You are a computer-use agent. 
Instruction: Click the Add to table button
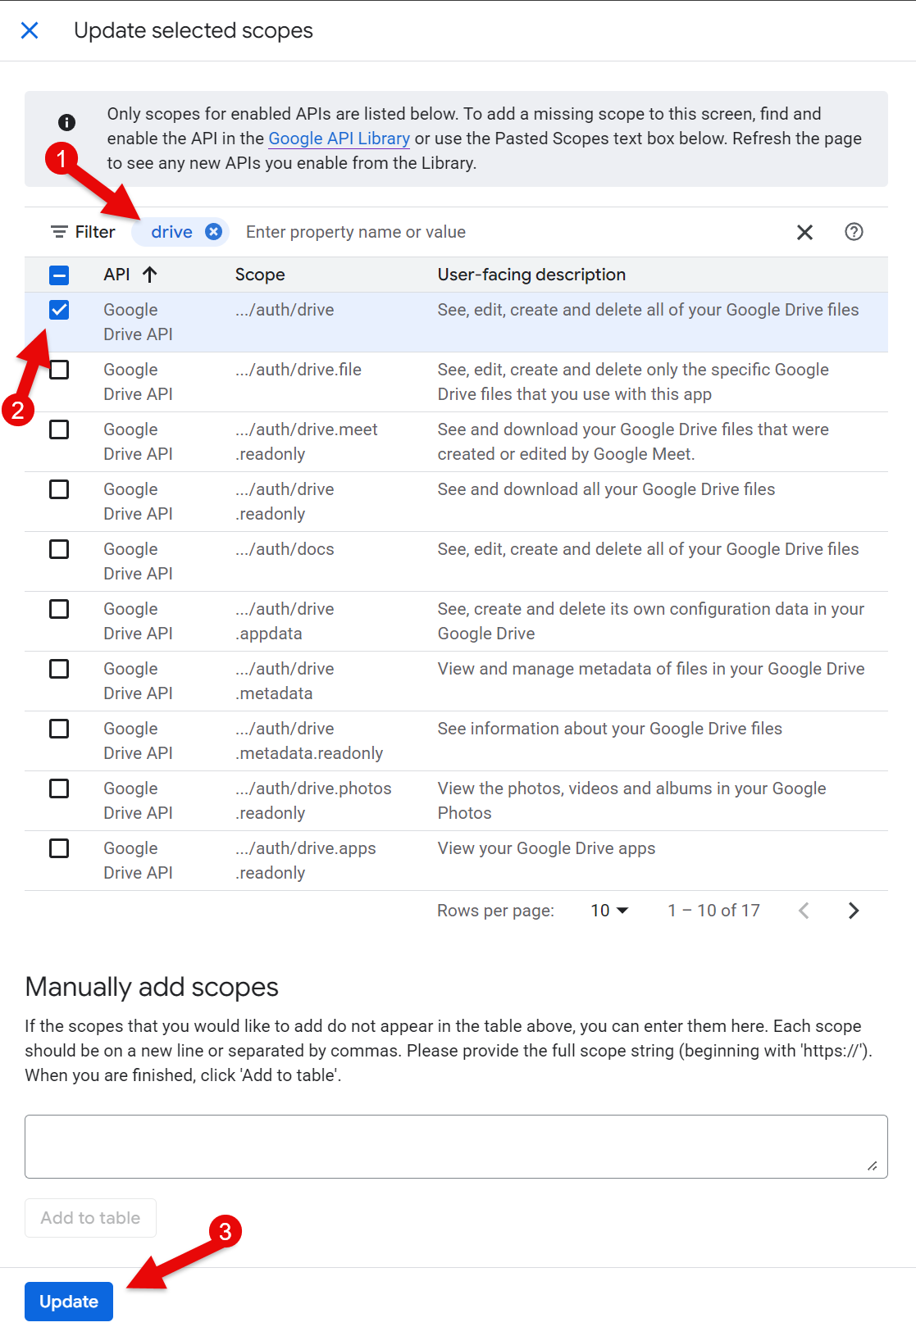click(x=90, y=1218)
